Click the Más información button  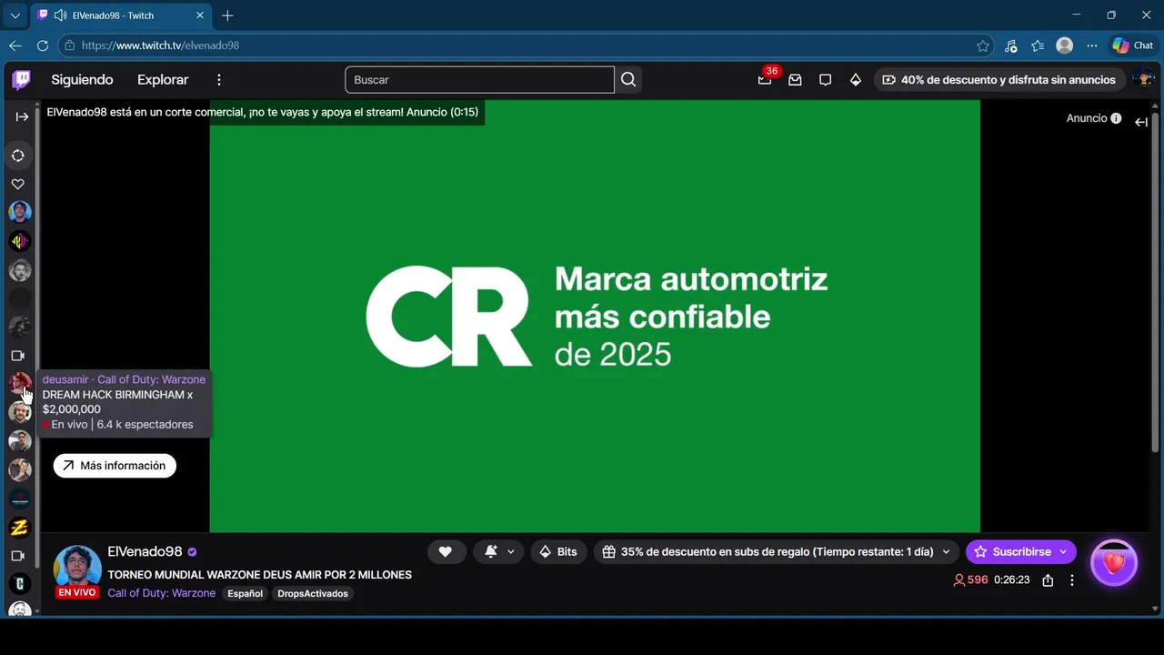click(x=115, y=466)
